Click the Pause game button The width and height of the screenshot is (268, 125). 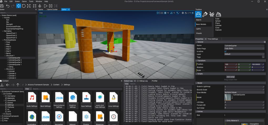51,6
